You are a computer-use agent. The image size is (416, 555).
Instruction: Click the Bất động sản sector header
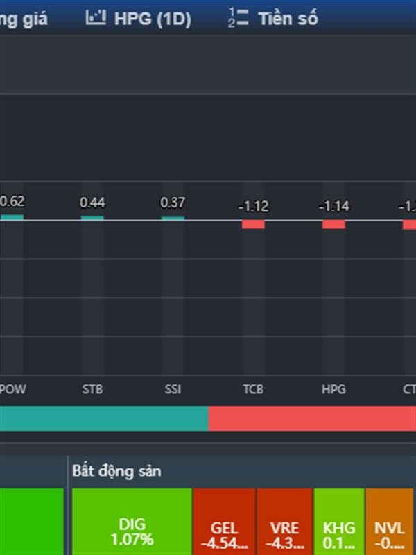[116, 471]
